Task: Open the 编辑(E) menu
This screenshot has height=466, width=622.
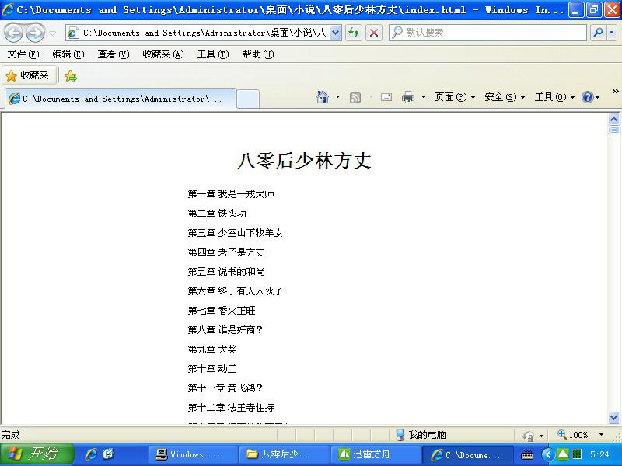Action: pyautogui.click(x=68, y=54)
